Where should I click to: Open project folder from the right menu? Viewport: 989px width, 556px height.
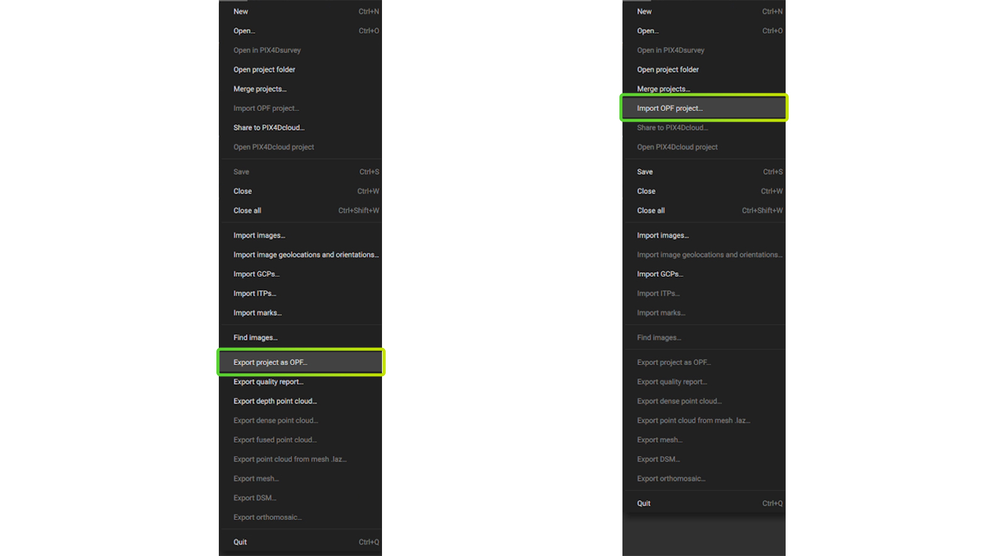pyautogui.click(x=704, y=69)
